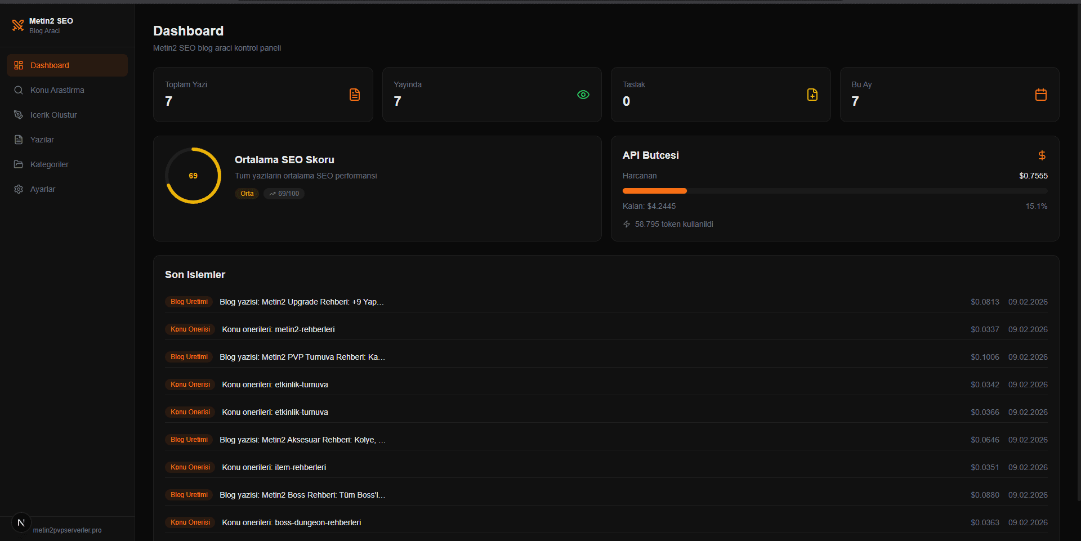This screenshot has width=1081, height=541.
Task: Open Yazilar from the sidebar menu
Action: (x=42, y=140)
